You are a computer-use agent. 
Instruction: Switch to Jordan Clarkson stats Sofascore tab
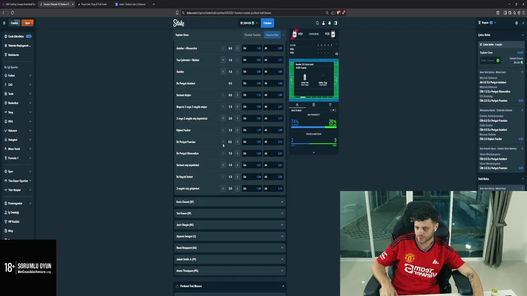pyautogui.click(x=130, y=4)
